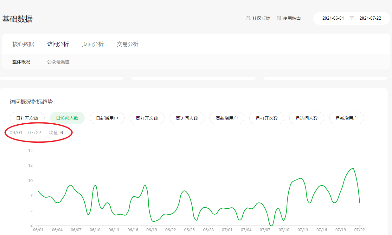Set the end date 2021-07-22
The image size is (392, 235).
click(x=370, y=18)
